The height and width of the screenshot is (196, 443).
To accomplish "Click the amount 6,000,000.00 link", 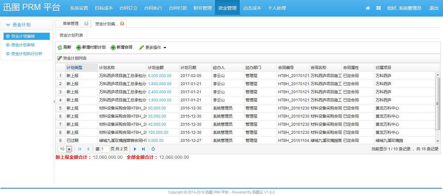I will pos(160,76).
